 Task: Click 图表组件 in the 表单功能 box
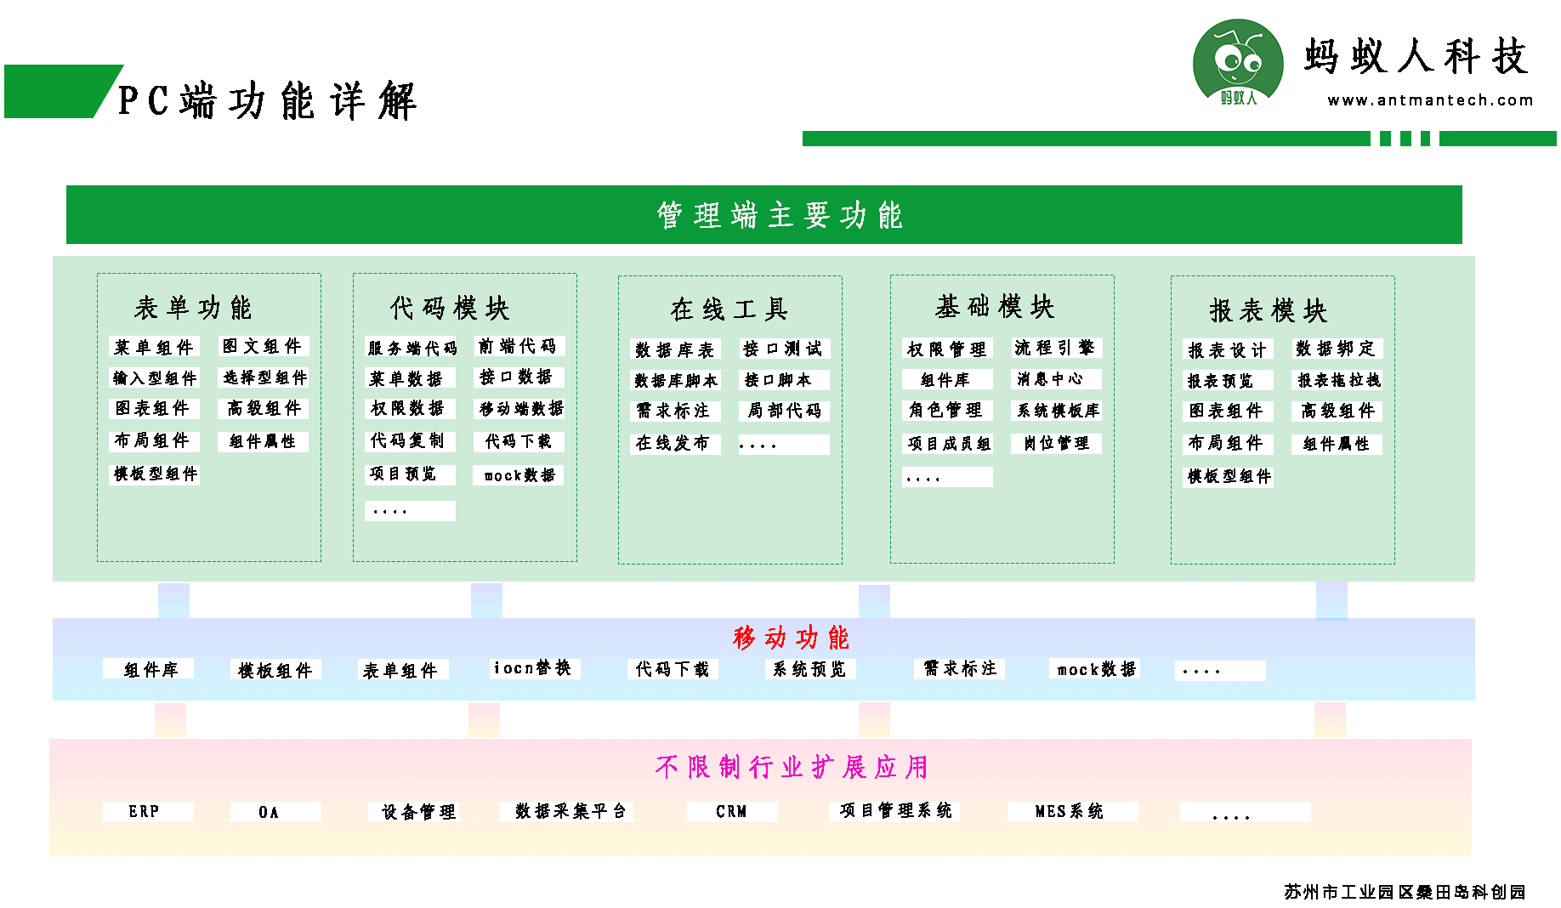point(153,408)
